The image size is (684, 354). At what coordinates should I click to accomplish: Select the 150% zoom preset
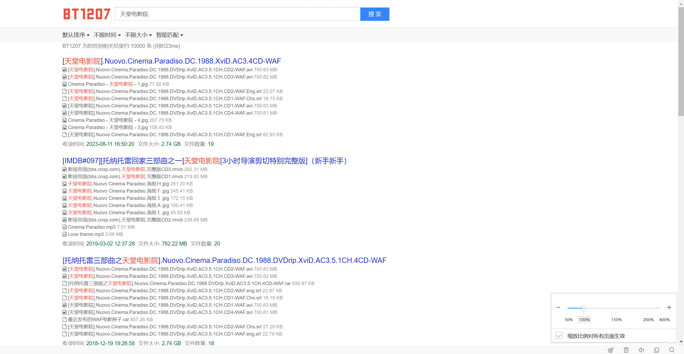(616, 320)
